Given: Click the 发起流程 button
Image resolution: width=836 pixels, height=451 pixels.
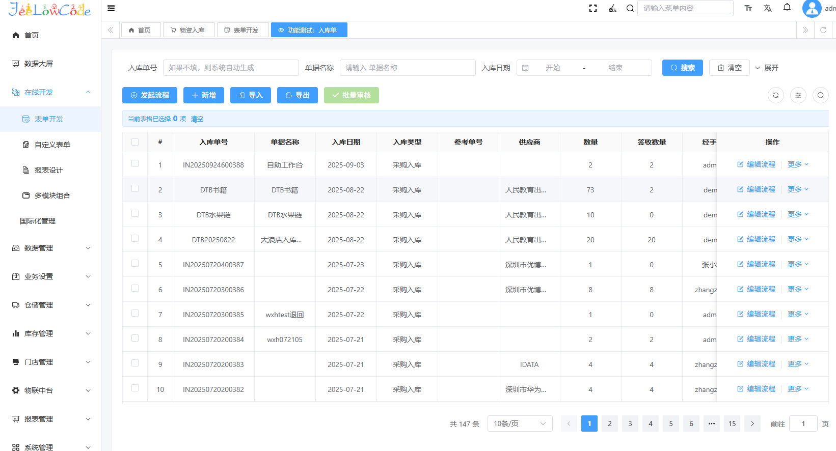Looking at the screenshot, I should (150, 95).
